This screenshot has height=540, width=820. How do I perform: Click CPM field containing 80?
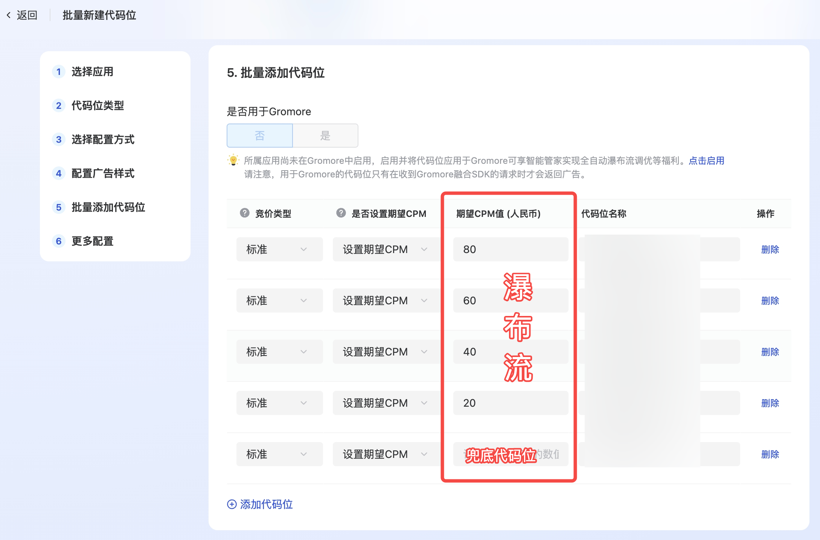click(x=510, y=249)
